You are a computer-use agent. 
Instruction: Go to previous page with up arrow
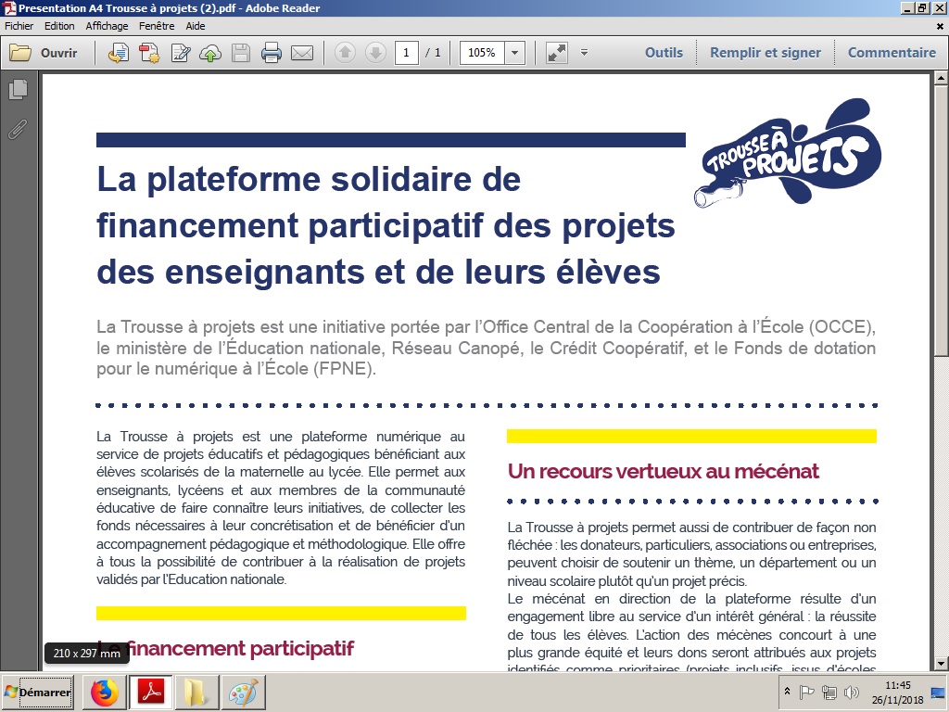coord(345,53)
